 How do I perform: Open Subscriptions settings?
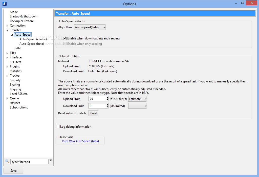19,107
